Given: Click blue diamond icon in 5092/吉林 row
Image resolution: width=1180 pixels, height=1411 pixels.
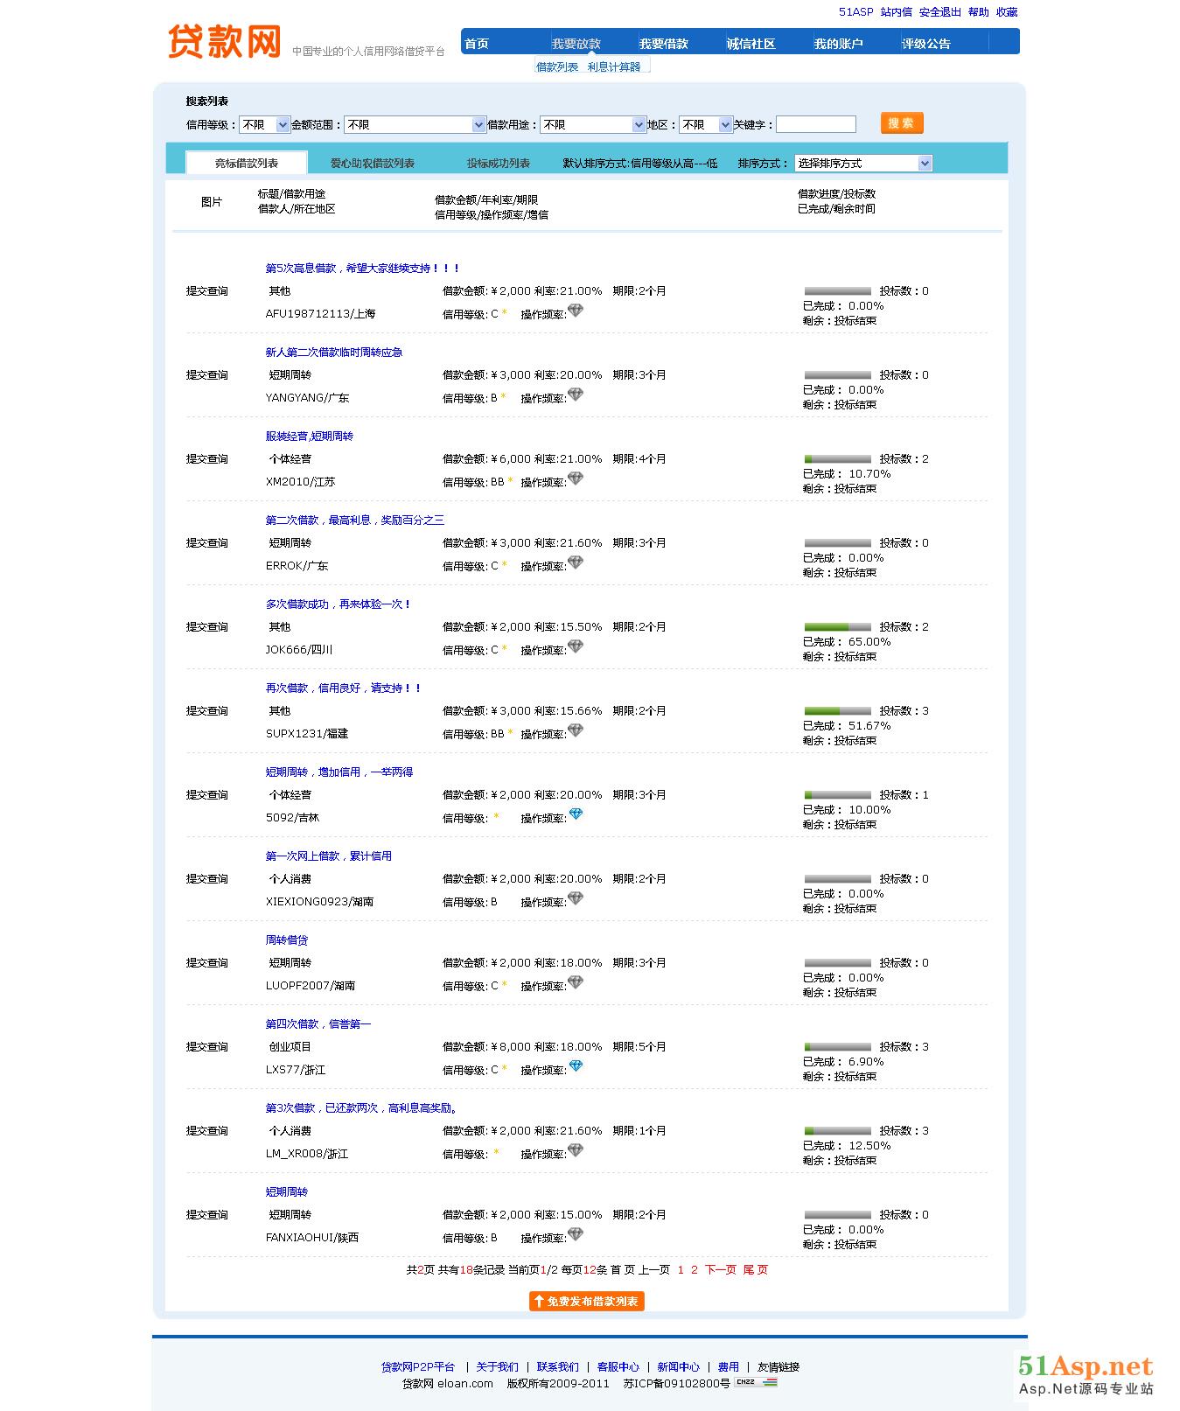Looking at the screenshot, I should click(x=576, y=814).
